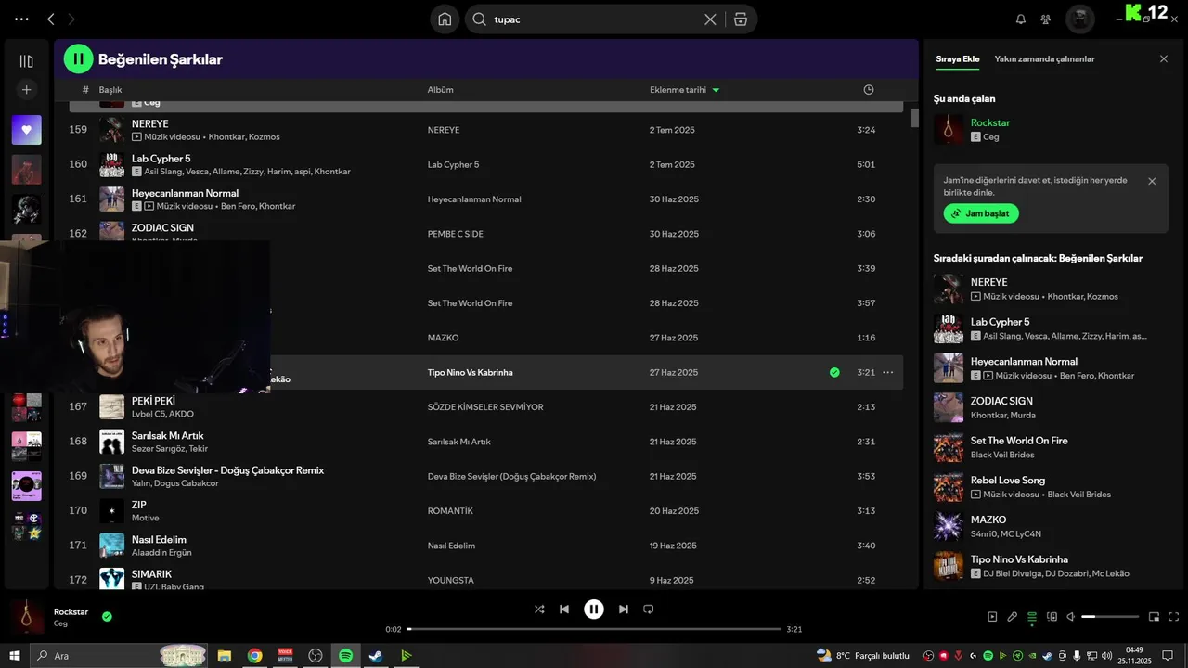Create a new playlist with plus button
The width and height of the screenshot is (1188, 668).
(26, 90)
